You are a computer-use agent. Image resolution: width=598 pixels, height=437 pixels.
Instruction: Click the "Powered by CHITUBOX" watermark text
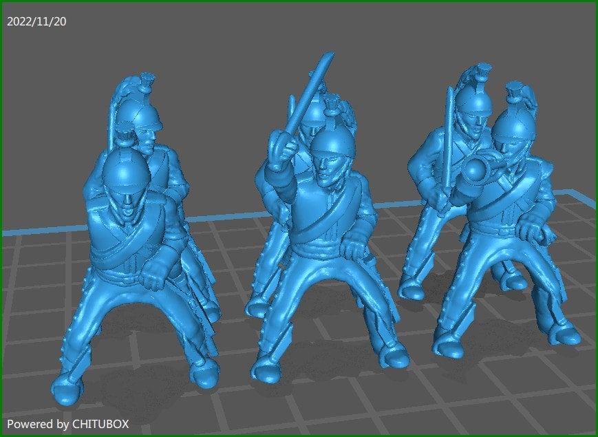click(x=67, y=424)
